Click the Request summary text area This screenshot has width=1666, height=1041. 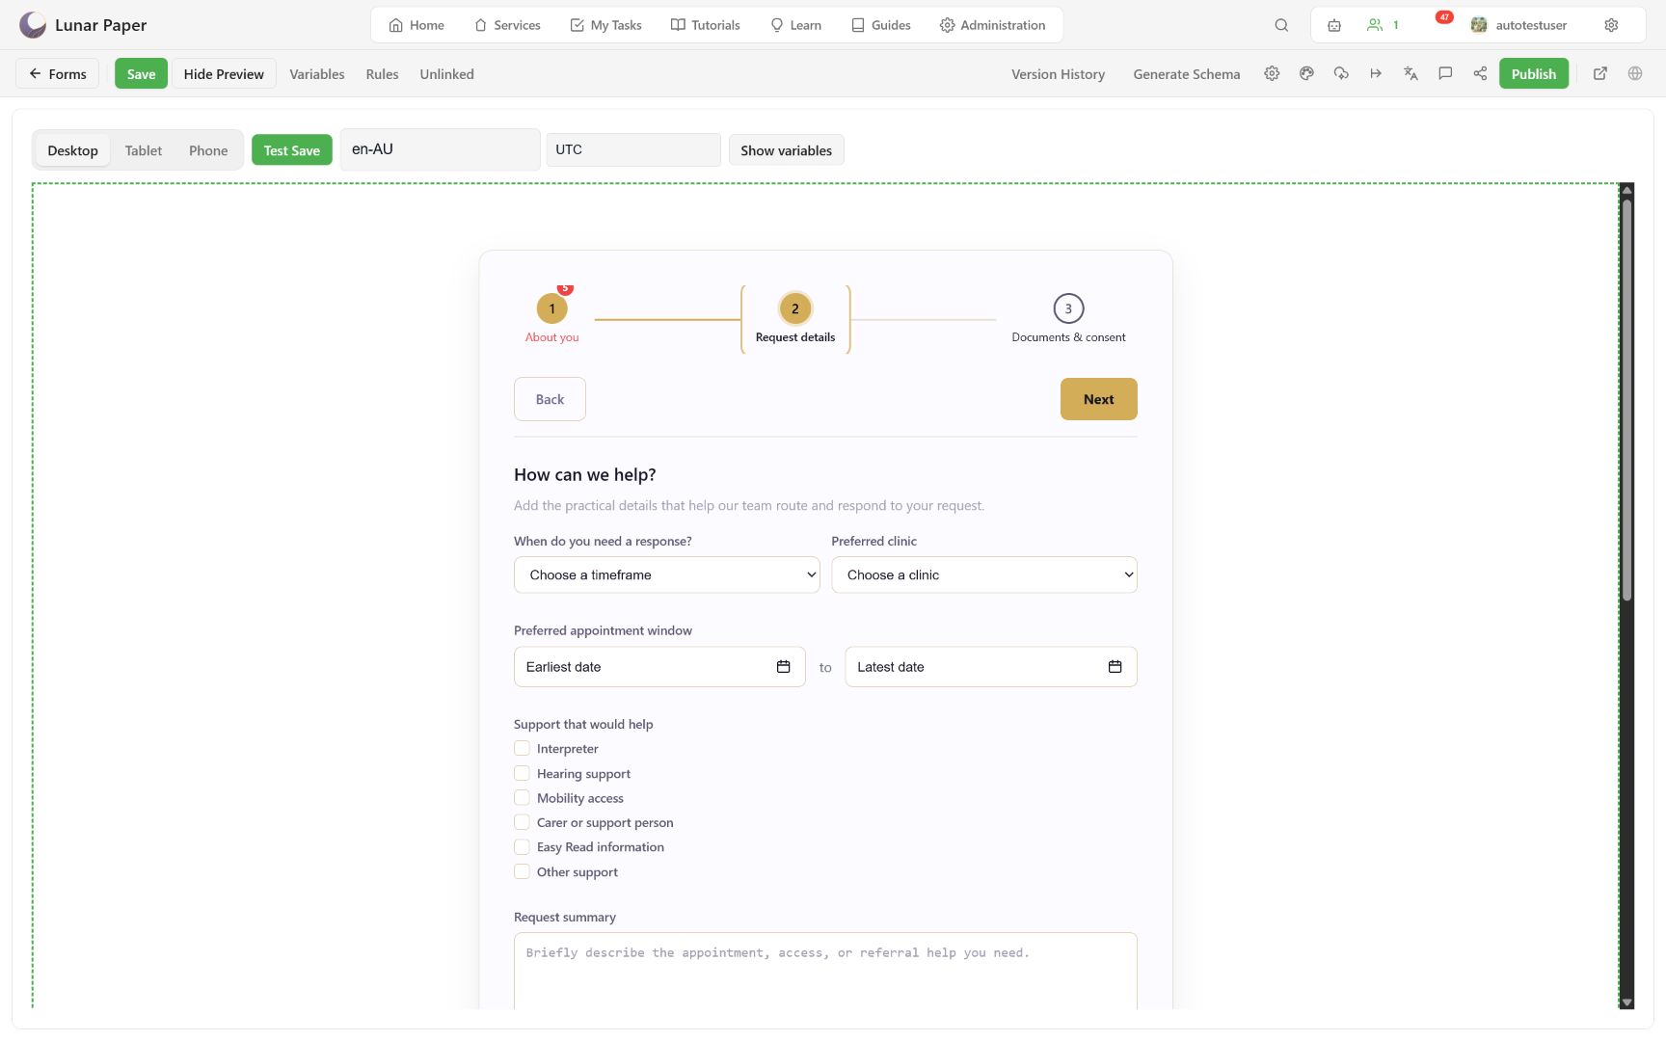[825, 971]
